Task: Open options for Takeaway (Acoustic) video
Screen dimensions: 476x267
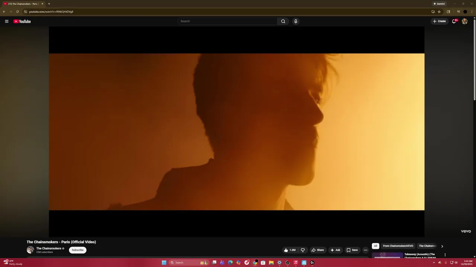Action: tap(445, 255)
